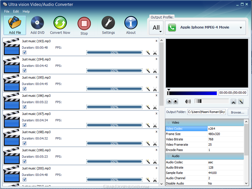Remove Just music (195).mp3 with its x
252x189 pixels.
click(x=156, y=77)
